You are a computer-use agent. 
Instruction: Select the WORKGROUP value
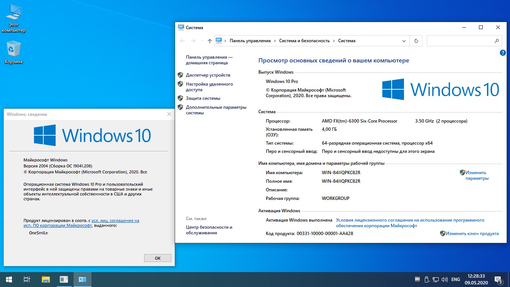(x=336, y=198)
